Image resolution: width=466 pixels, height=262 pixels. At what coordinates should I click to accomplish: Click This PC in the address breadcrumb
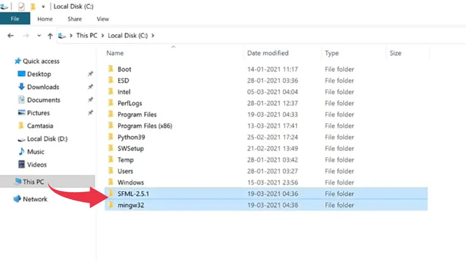tap(87, 36)
